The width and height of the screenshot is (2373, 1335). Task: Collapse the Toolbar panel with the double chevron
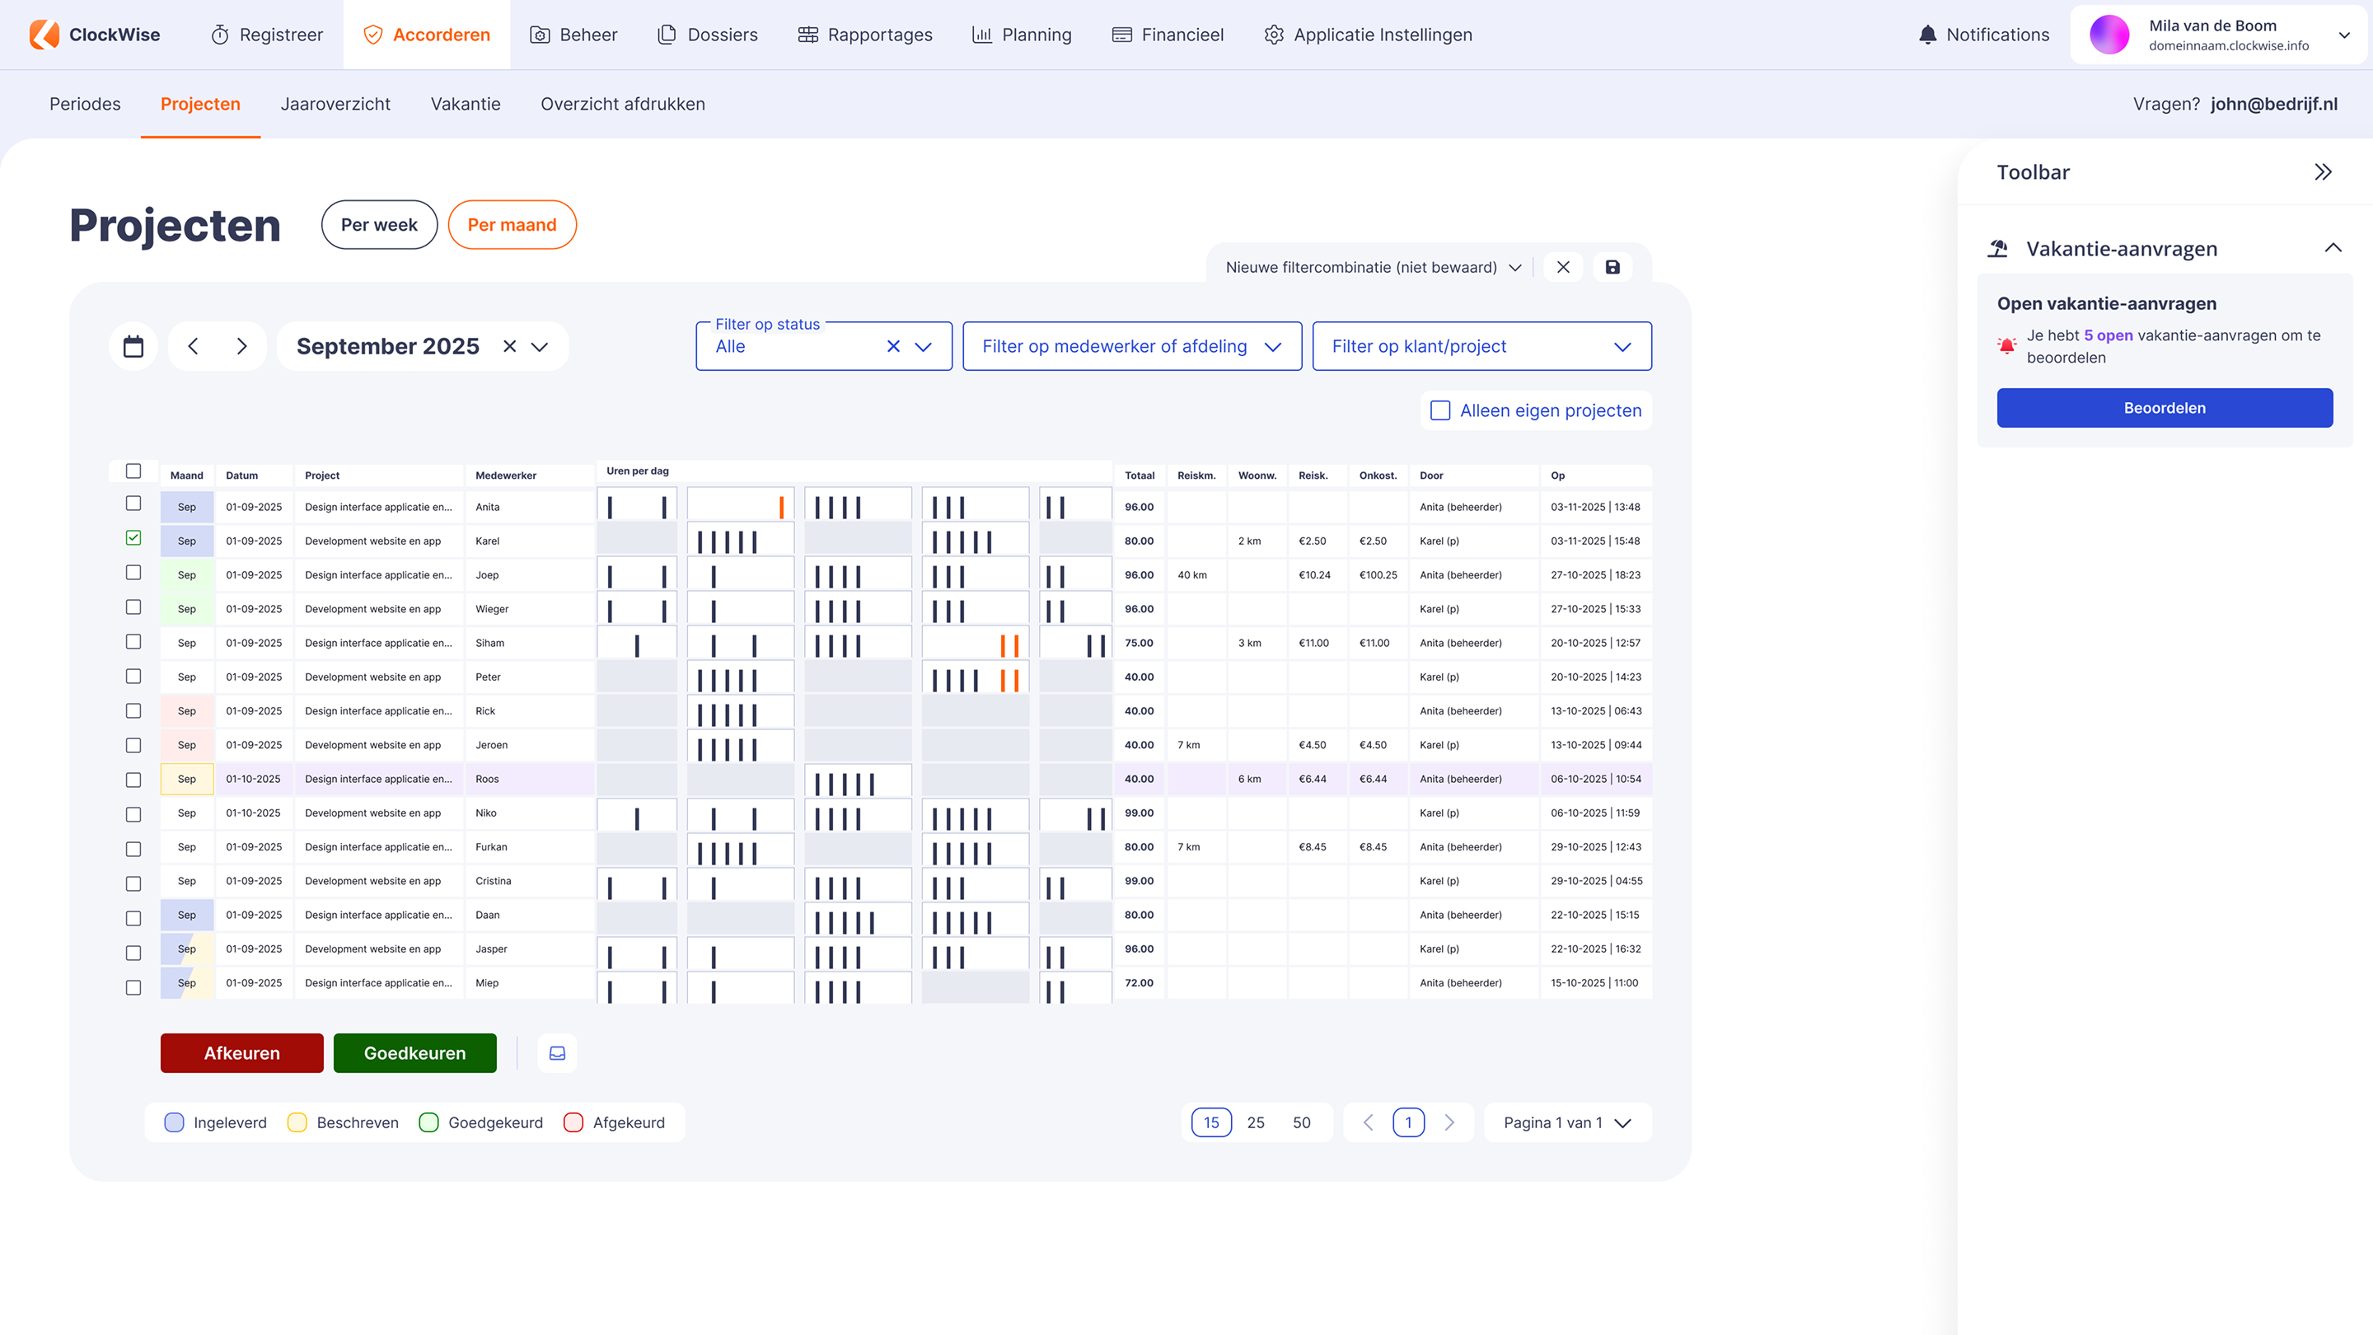(x=2323, y=172)
